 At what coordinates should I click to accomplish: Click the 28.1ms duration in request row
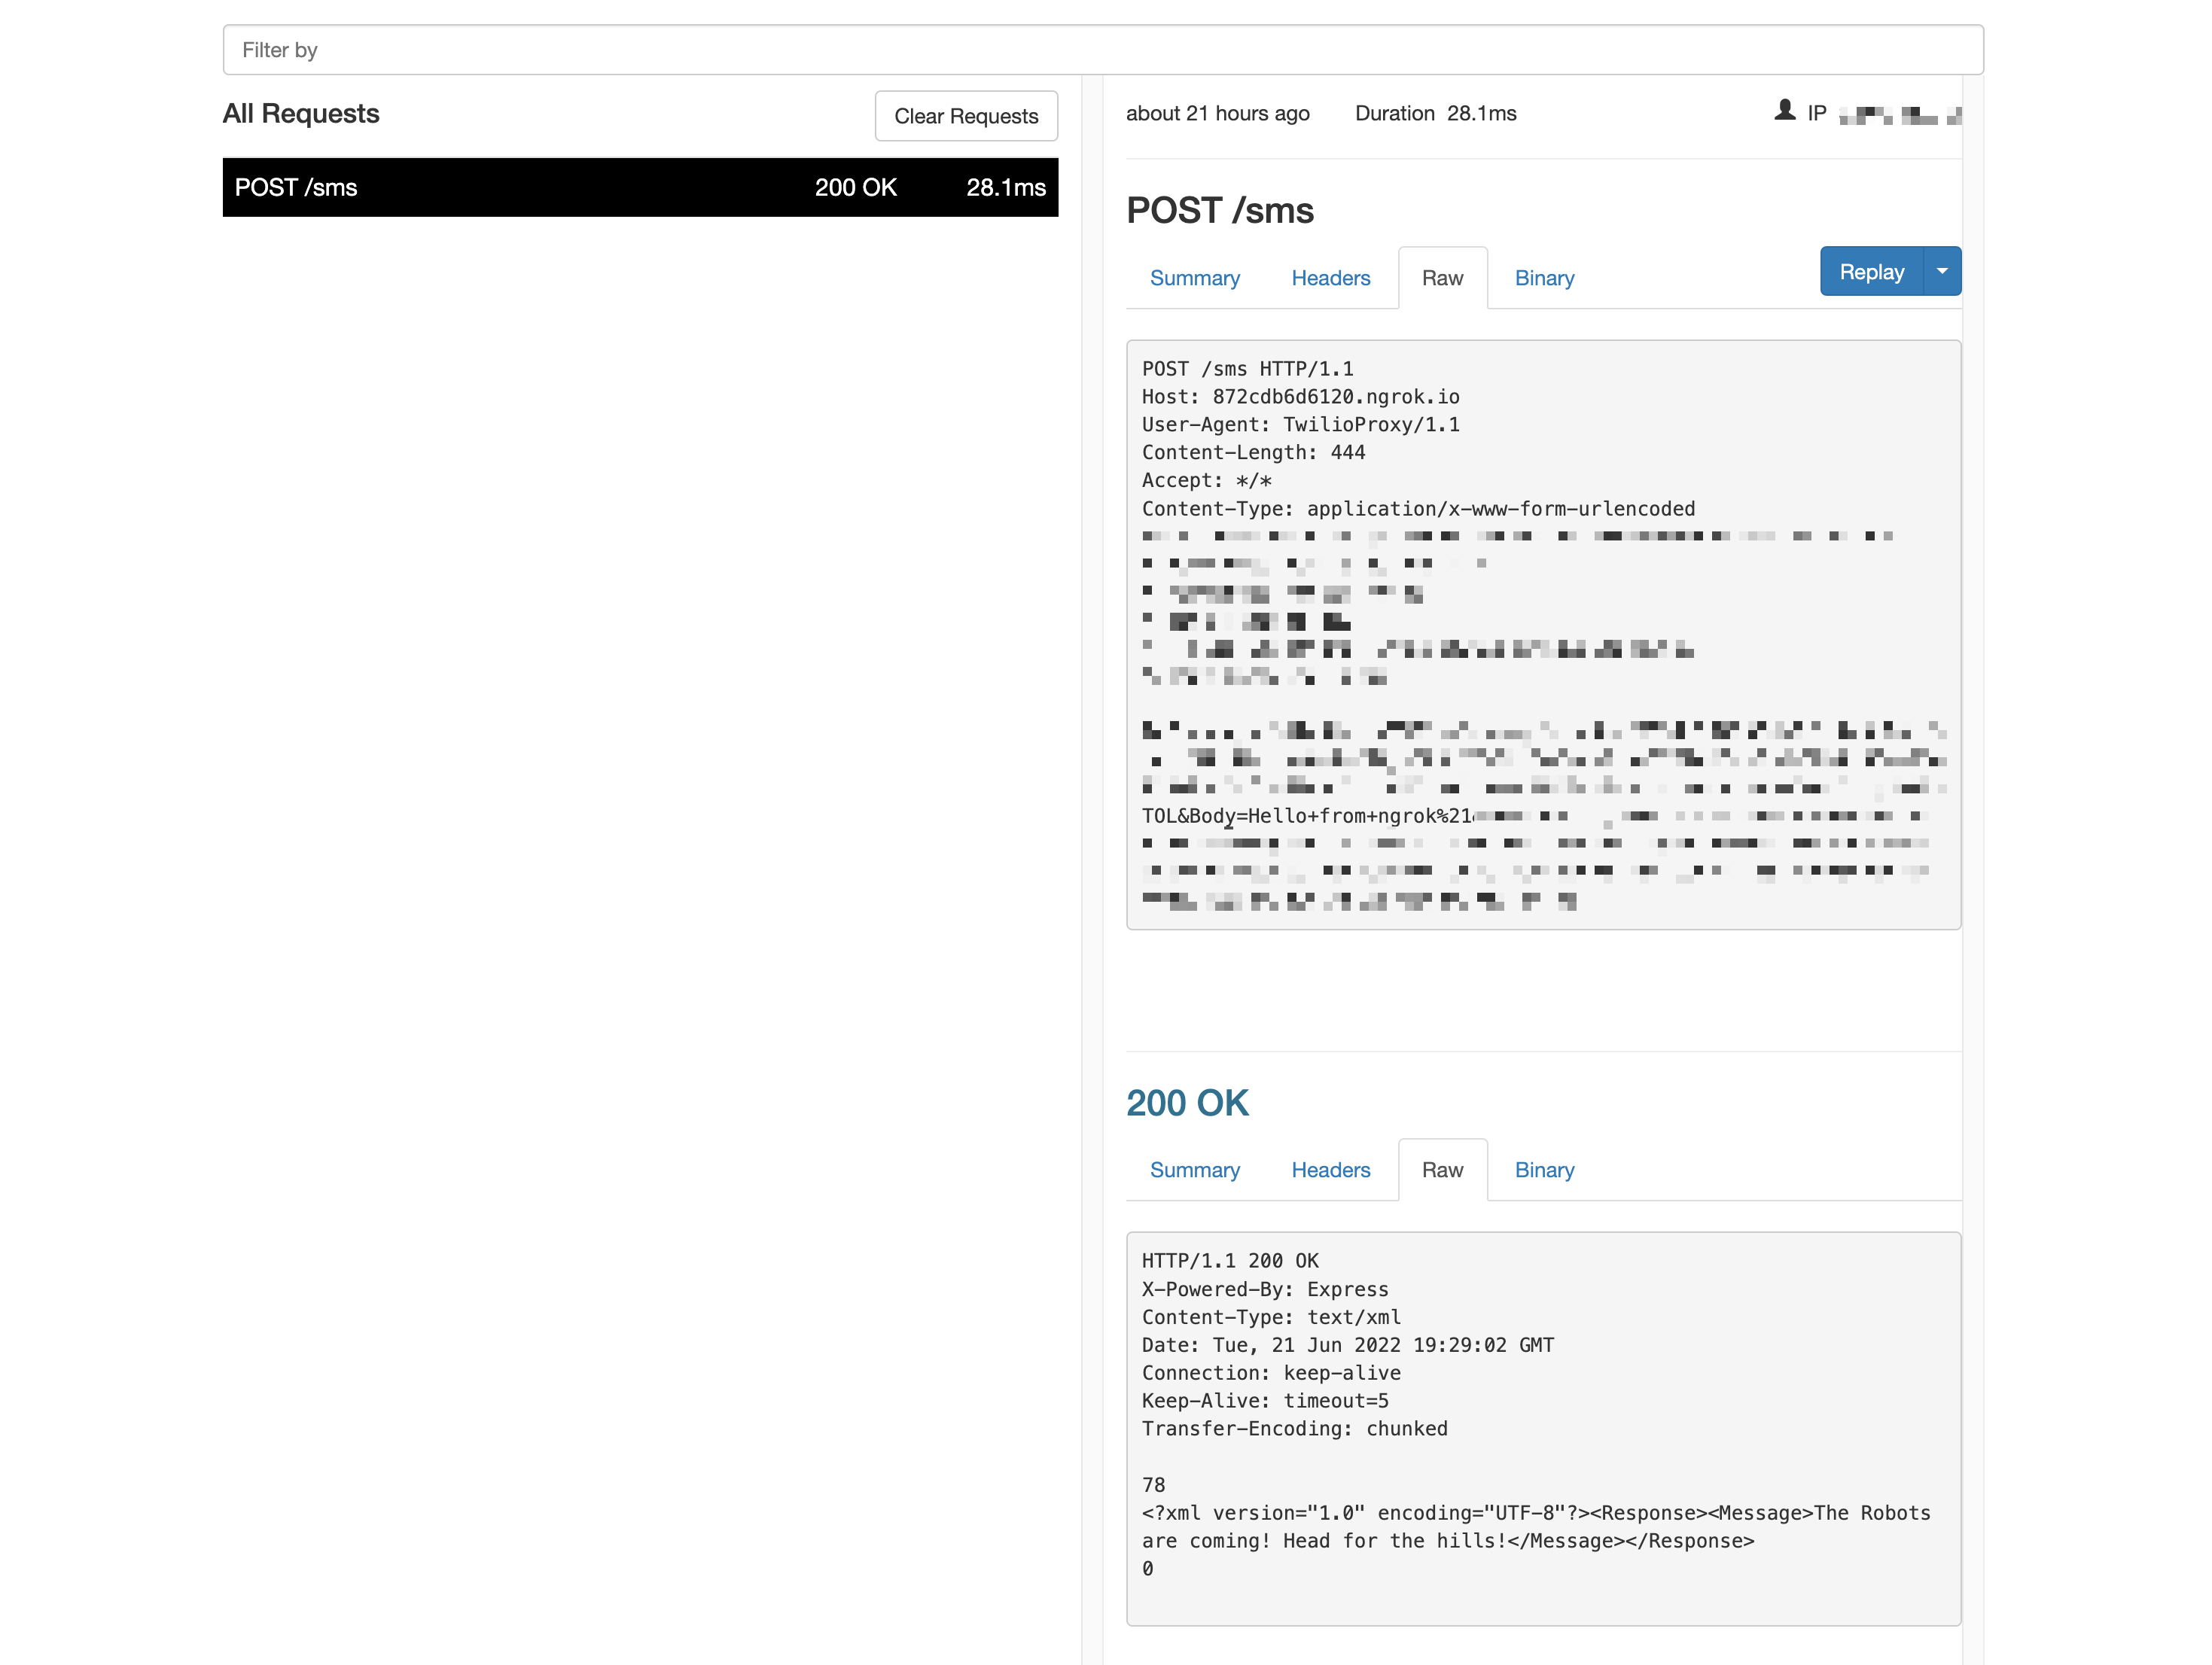(1005, 188)
